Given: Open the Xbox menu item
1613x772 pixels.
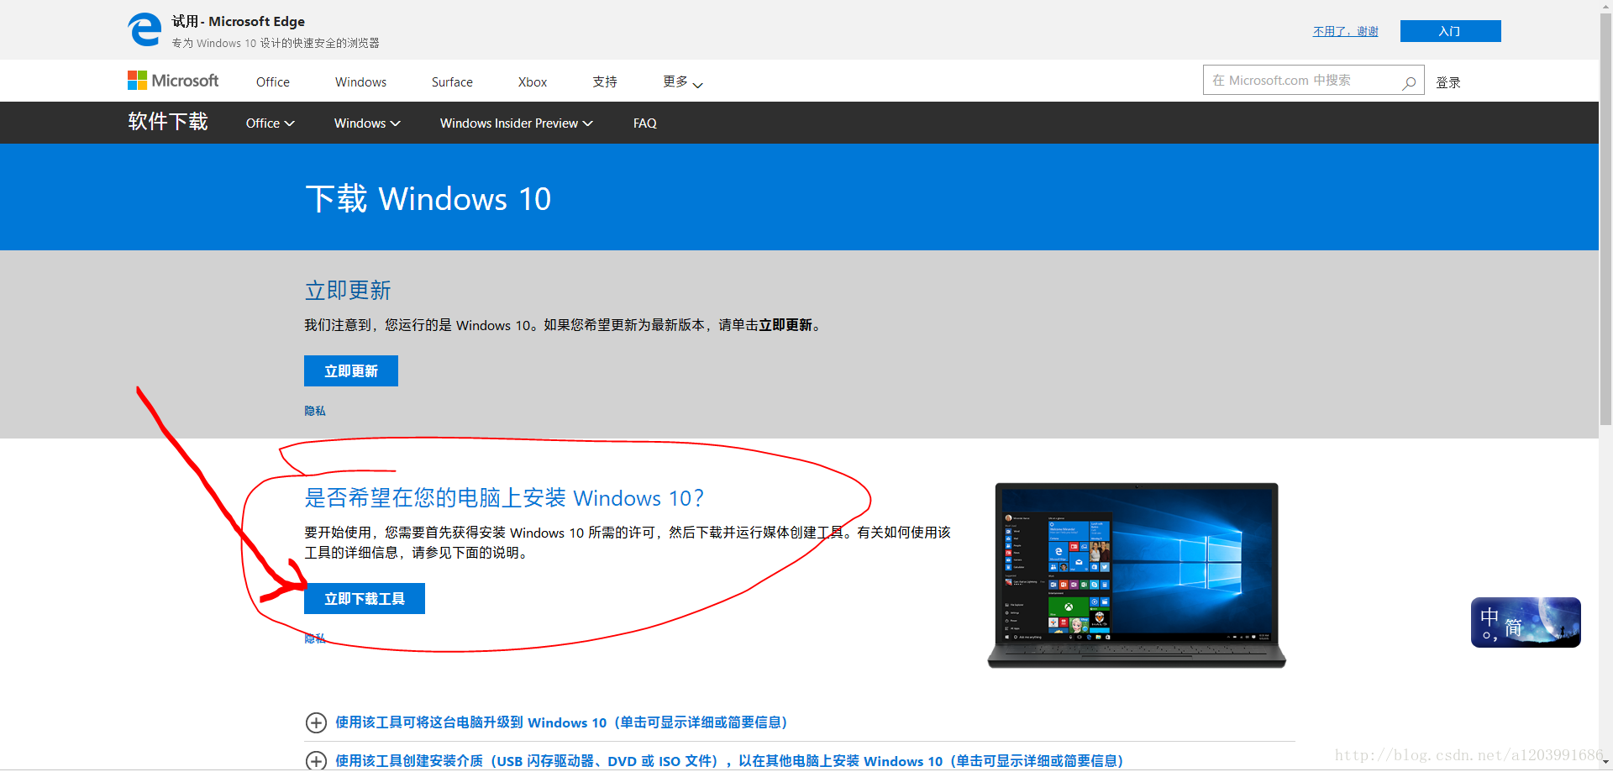Looking at the screenshot, I should coord(533,82).
